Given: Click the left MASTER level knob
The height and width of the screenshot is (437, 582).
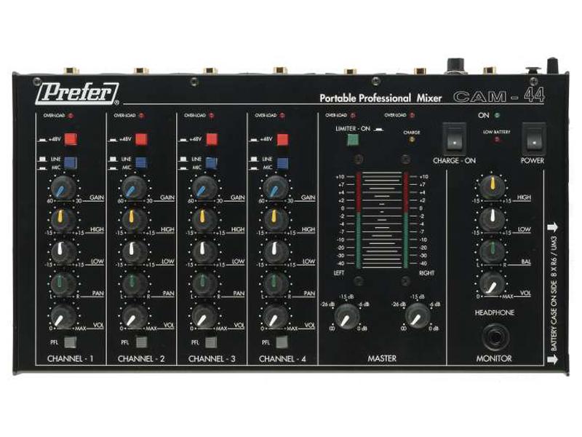Looking at the screenshot, I should (348, 315).
